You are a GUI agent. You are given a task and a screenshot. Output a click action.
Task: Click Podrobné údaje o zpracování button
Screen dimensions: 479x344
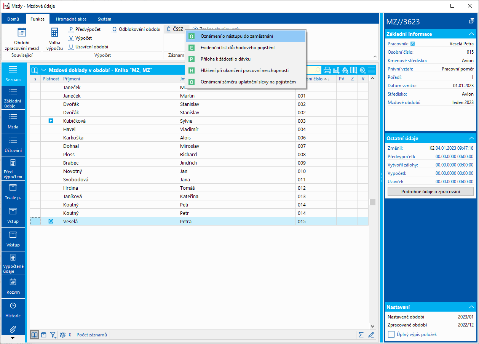(431, 192)
